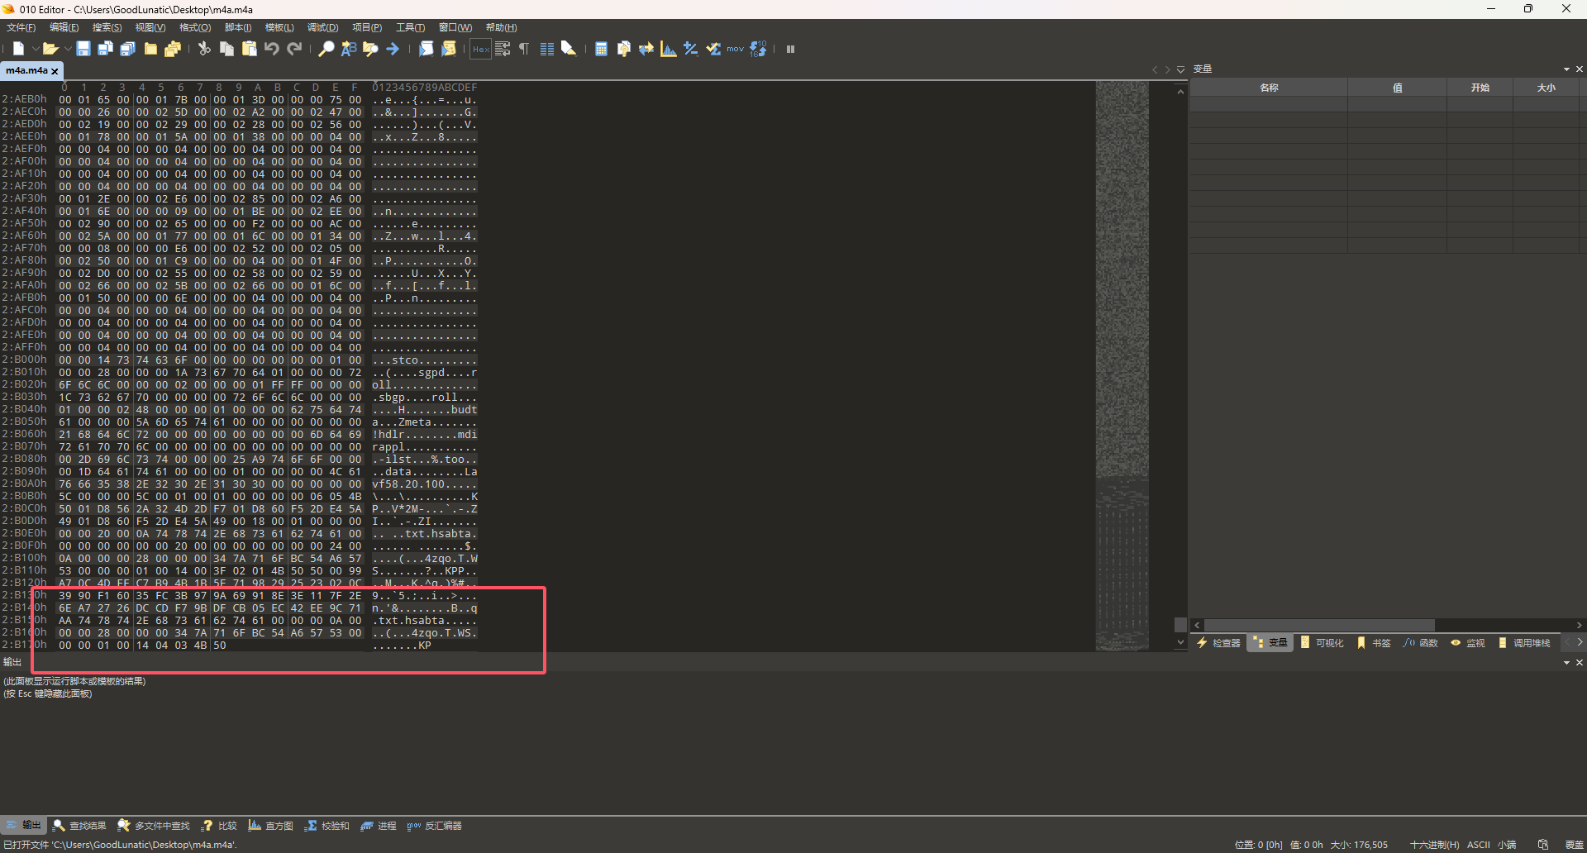Click the hex operations plus-slash icon
1587x853 pixels.
[x=691, y=49]
